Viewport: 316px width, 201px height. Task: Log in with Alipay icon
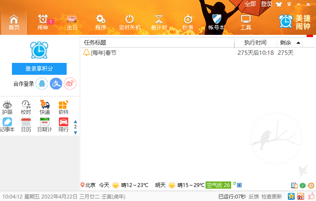point(56,84)
